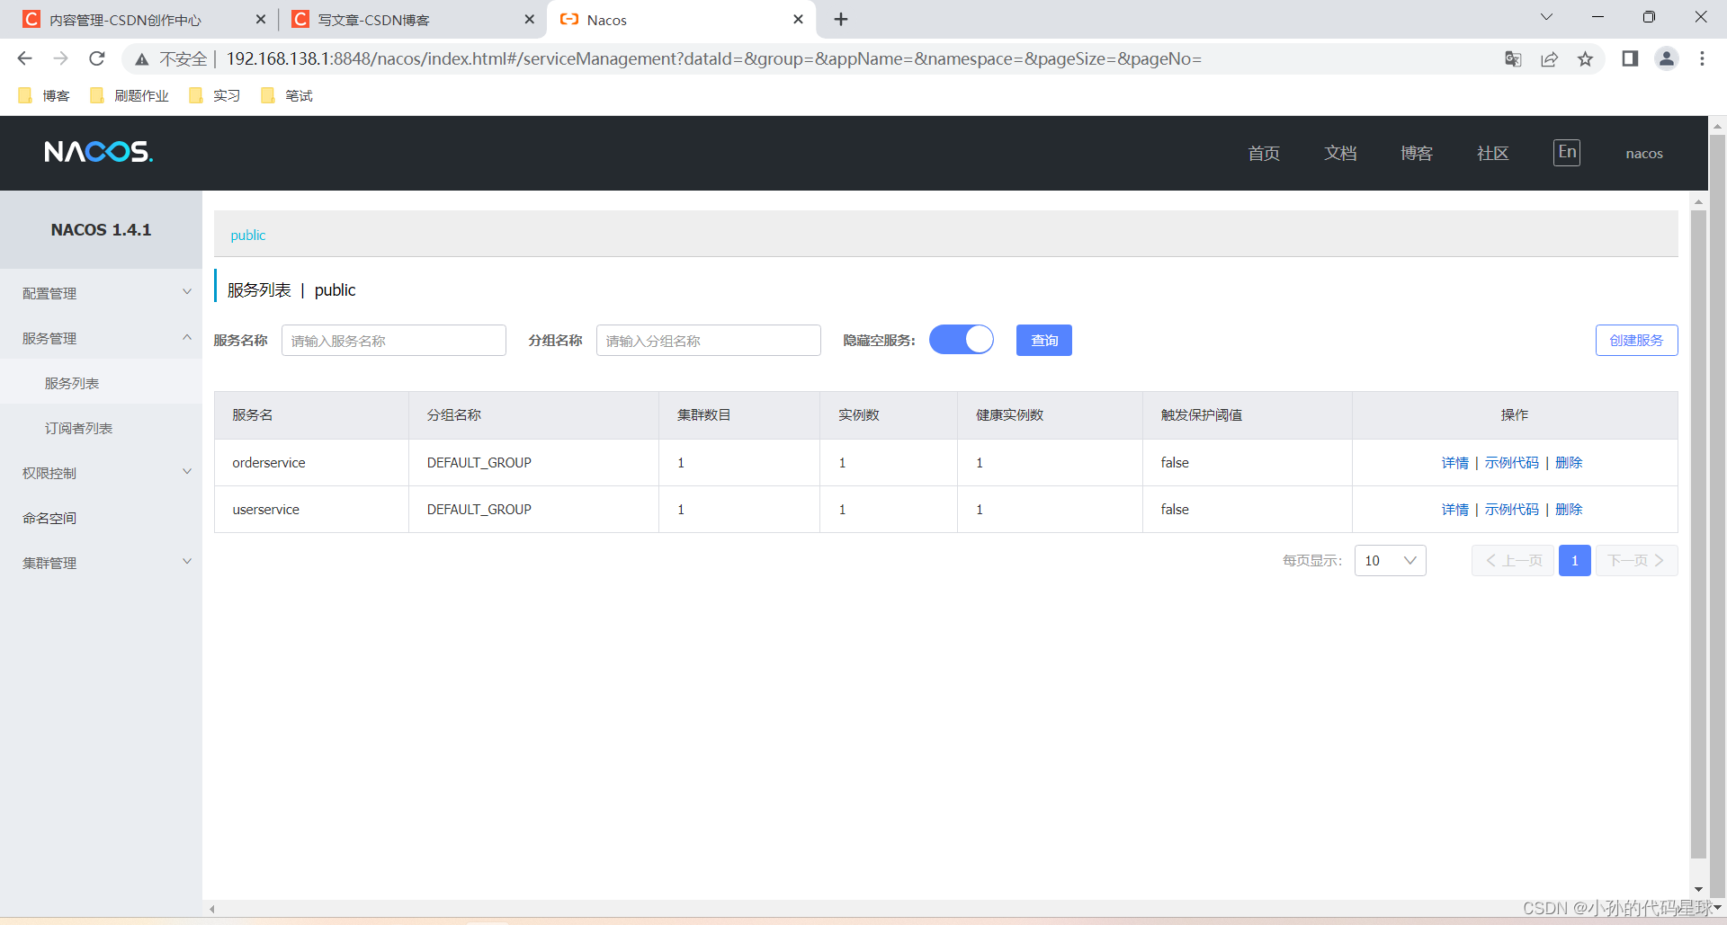Switch to the 写文章-CSDN博客 tab
The image size is (1727, 925).
(x=373, y=20)
